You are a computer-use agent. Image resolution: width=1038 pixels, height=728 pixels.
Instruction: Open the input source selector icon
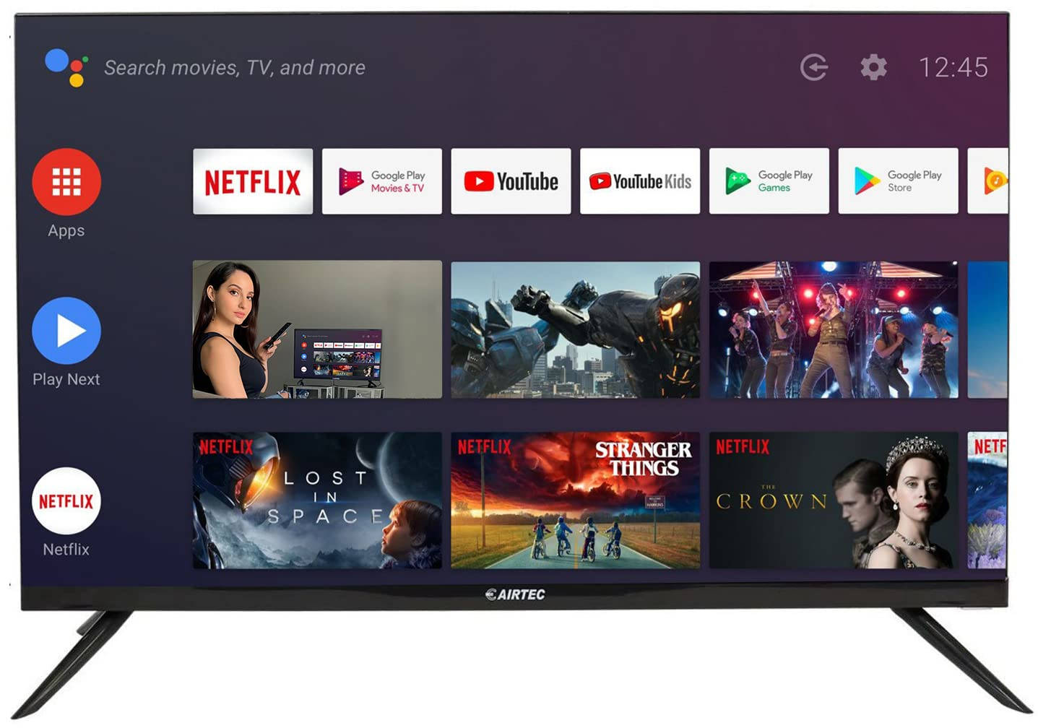click(814, 68)
